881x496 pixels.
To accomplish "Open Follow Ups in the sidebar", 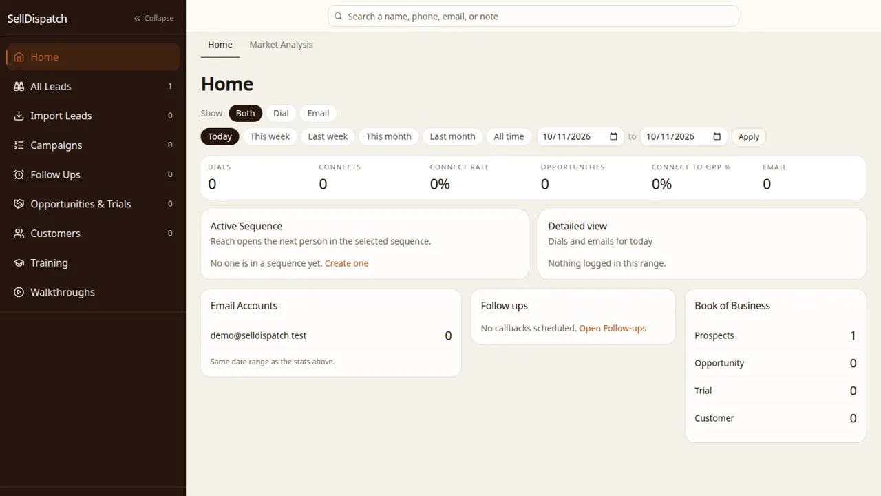I will click(93, 174).
